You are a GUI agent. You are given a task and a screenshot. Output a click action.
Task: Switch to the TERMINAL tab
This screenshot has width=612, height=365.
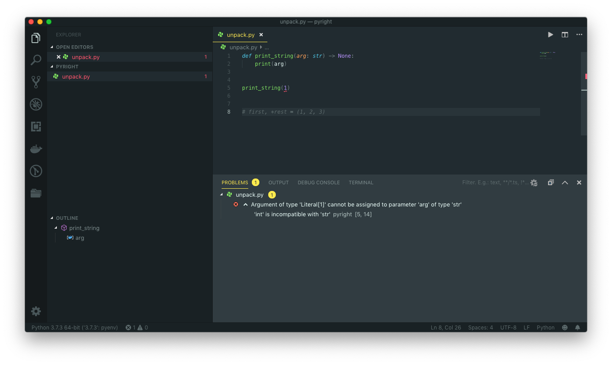point(361,182)
